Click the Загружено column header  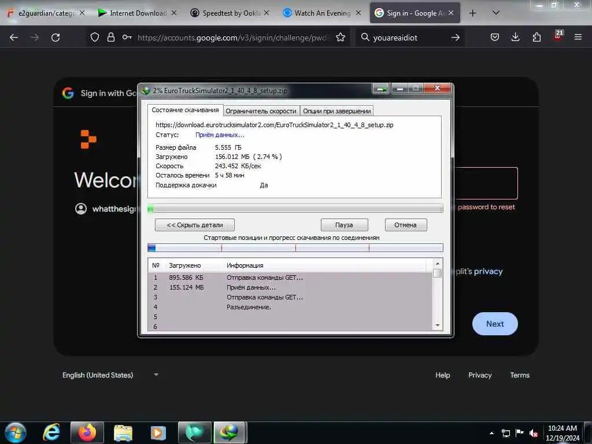pyautogui.click(x=184, y=265)
